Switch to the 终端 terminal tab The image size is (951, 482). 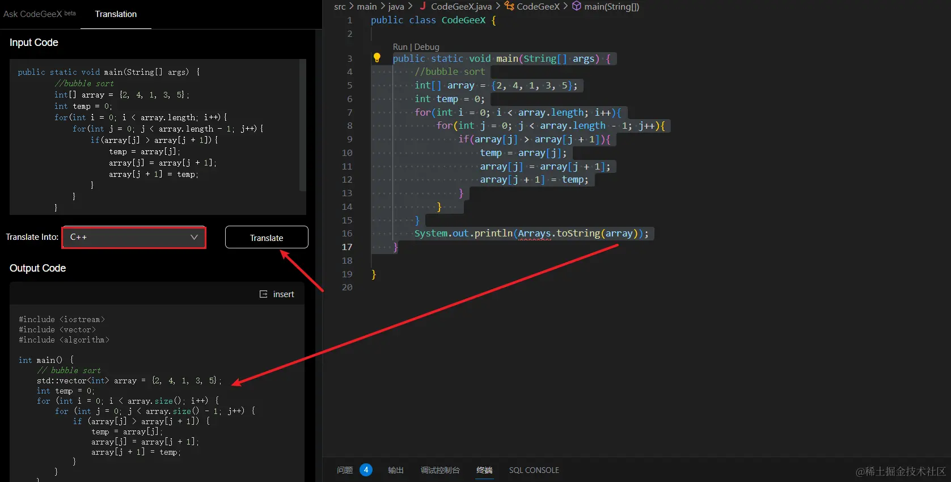(x=484, y=470)
